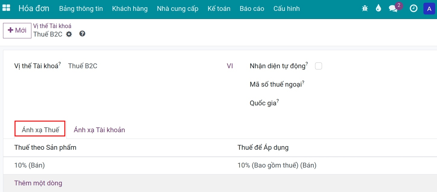Click the help question mark icon
Screen dimensions: 437x192
(82, 34)
